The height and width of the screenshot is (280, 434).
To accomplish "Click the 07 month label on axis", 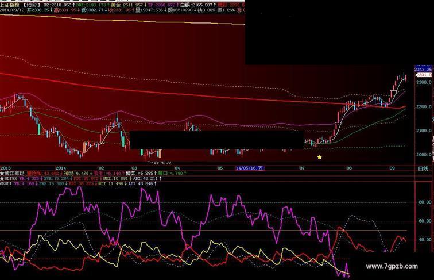I will [302, 168].
